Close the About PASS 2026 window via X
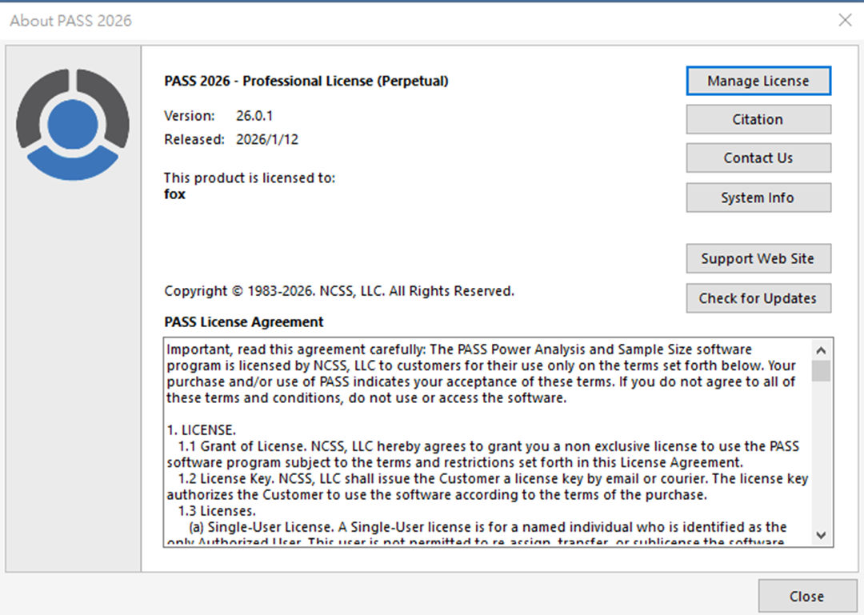The height and width of the screenshot is (615, 864). click(x=845, y=20)
